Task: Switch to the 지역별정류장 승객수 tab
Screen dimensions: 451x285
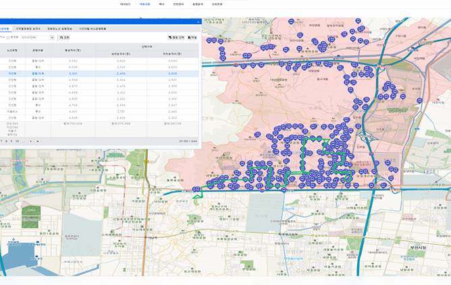Action: [x=28, y=29]
